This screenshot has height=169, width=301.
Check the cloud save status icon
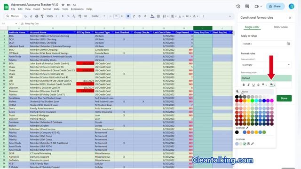pos(74,5)
